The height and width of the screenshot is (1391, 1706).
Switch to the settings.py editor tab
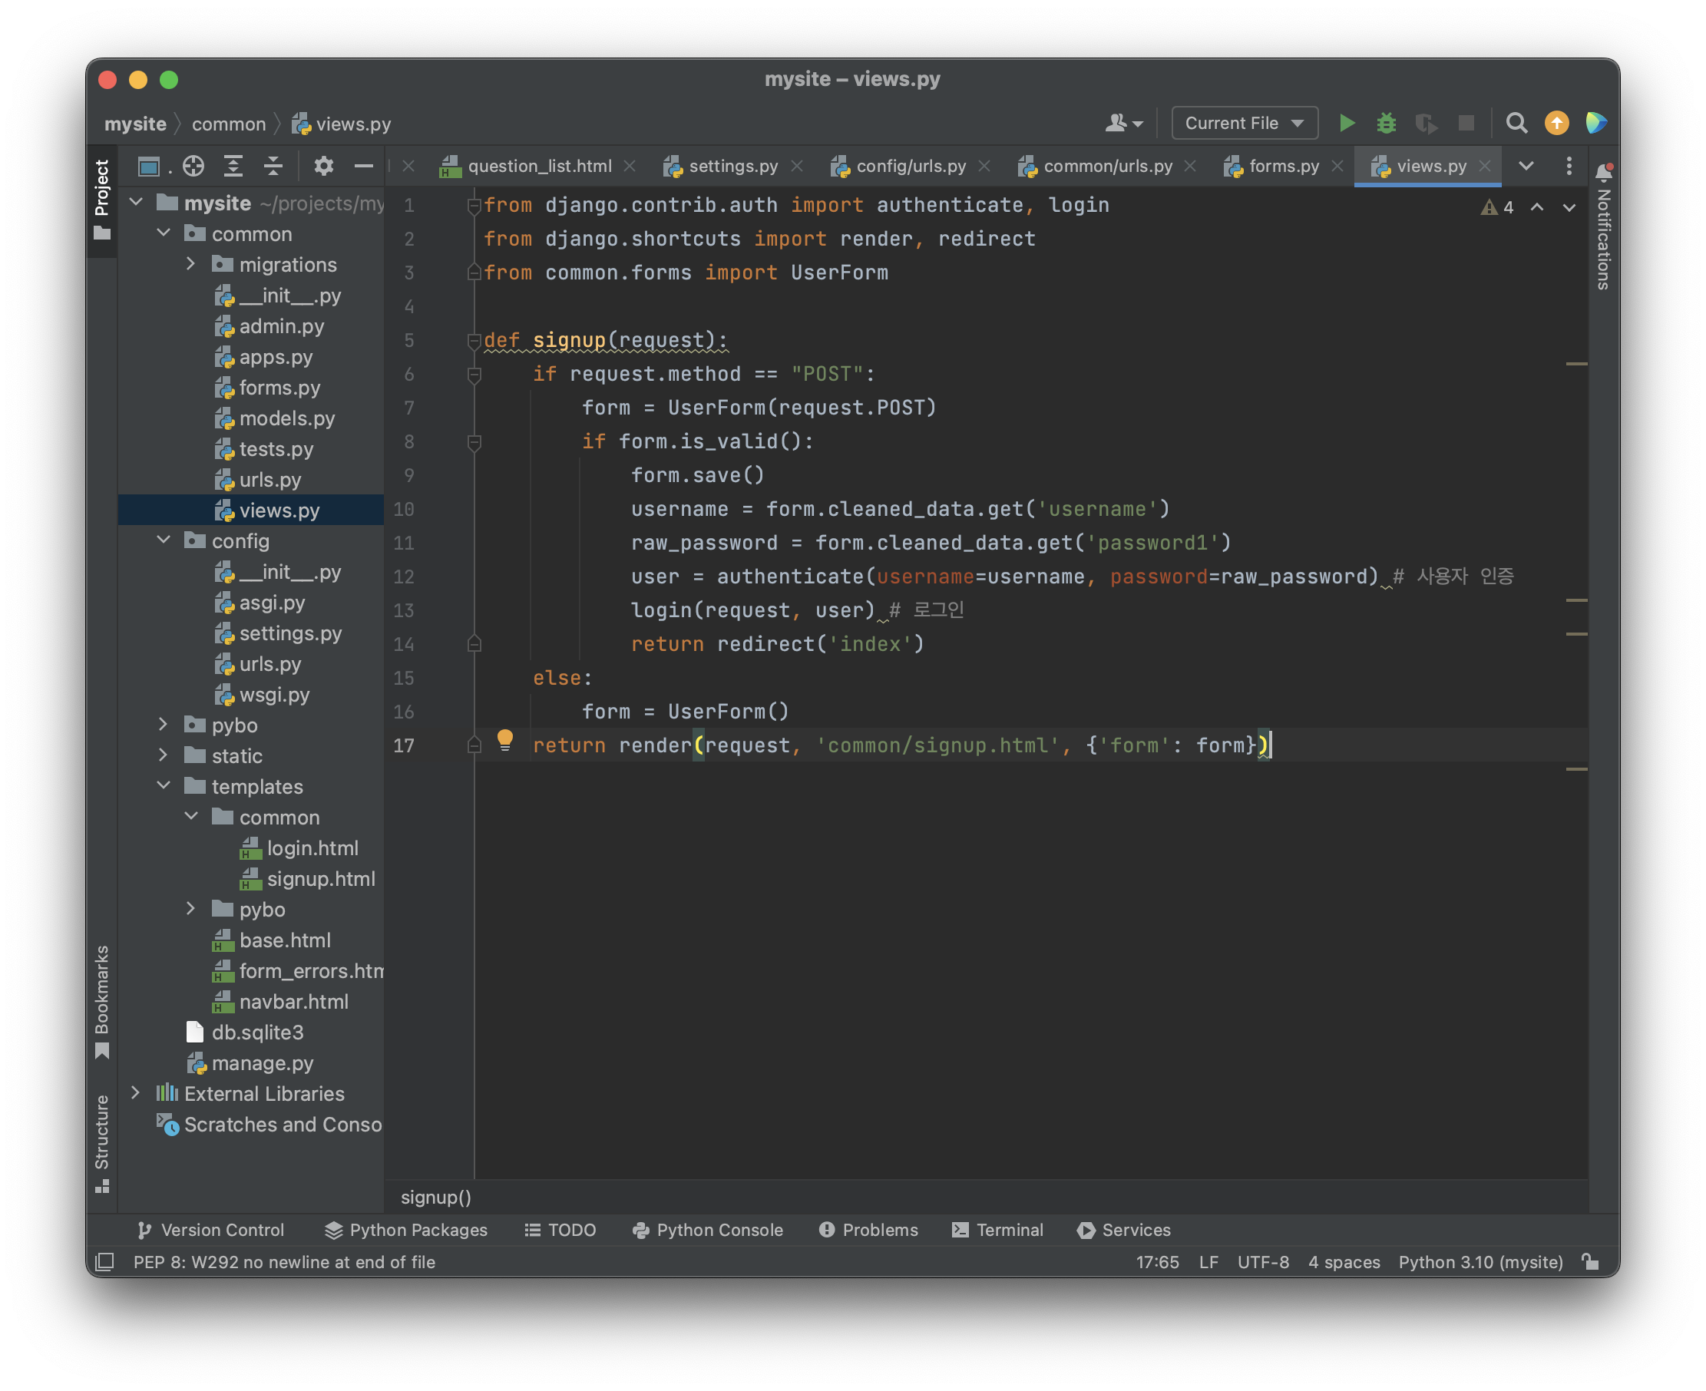(732, 166)
